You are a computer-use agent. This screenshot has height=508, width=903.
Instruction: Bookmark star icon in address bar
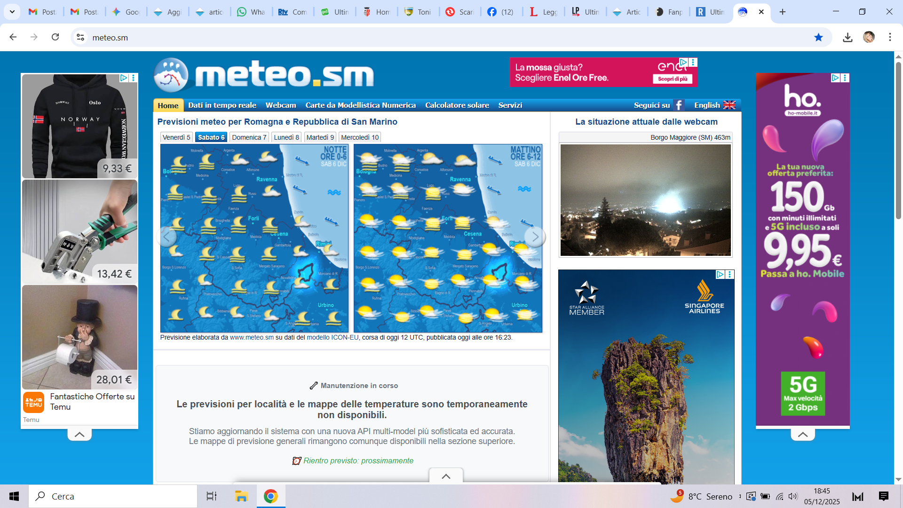coord(818,38)
